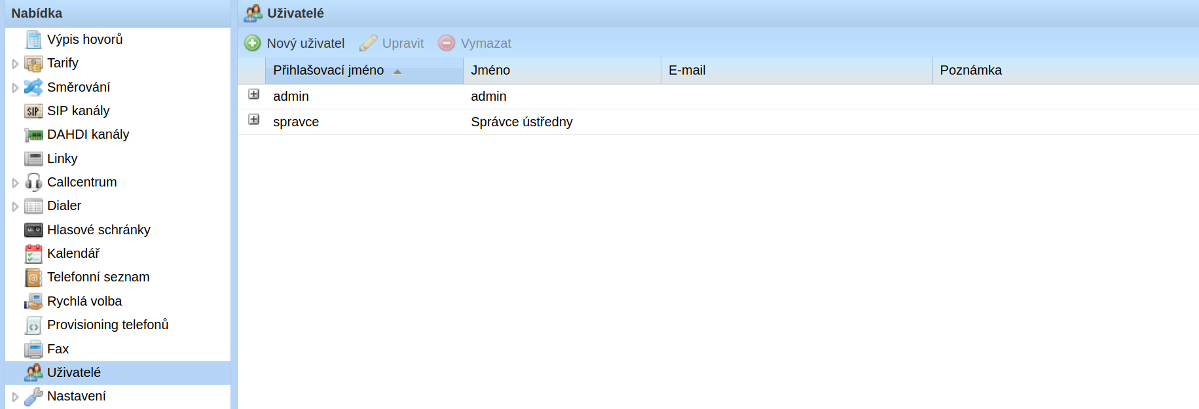Viewport: 1199px width, 409px height.
Task: Click the Kalendář calendar icon
Action: (33, 254)
